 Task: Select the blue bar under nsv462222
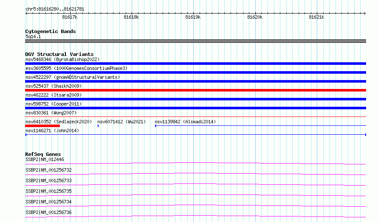(x=195, y=99)
